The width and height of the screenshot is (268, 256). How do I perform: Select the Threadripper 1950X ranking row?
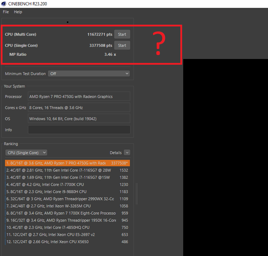pyautogui.click(x=67, y=220)
